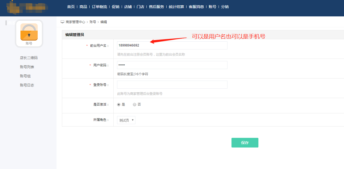Viewport: 344px width, 169px height.
Task: Click 商家管理中心 breadcrumb link
Action: 75,22
